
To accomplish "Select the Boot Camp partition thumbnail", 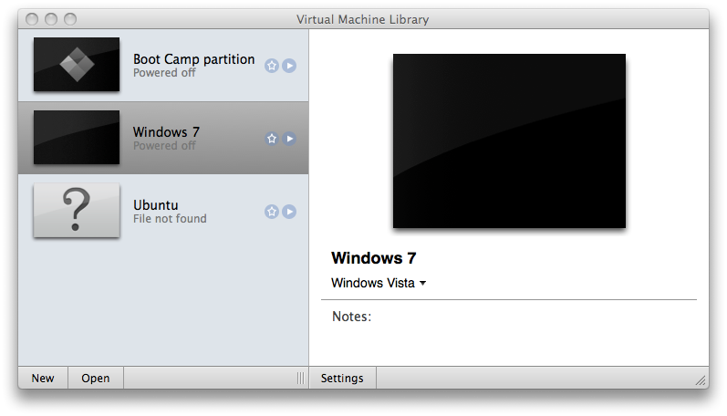I will coord(77,65).
